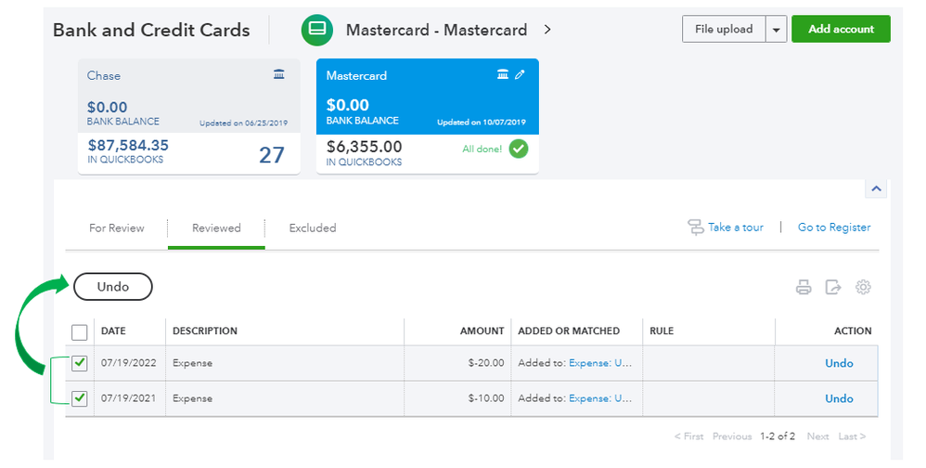The image size is (926, 468).
Task: Click the print icon above the table
Action: (x=804, y=287)
